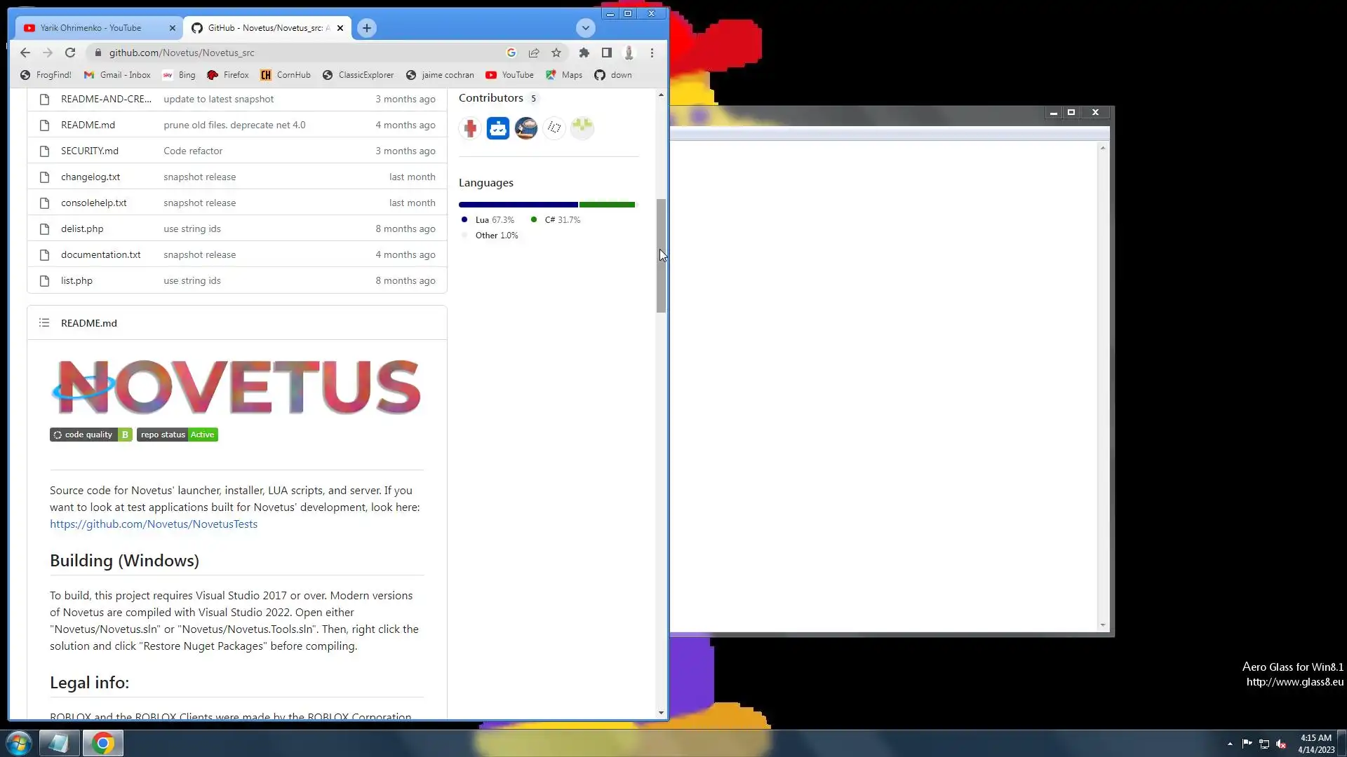Click the first contributor avatar

point(470,128)
